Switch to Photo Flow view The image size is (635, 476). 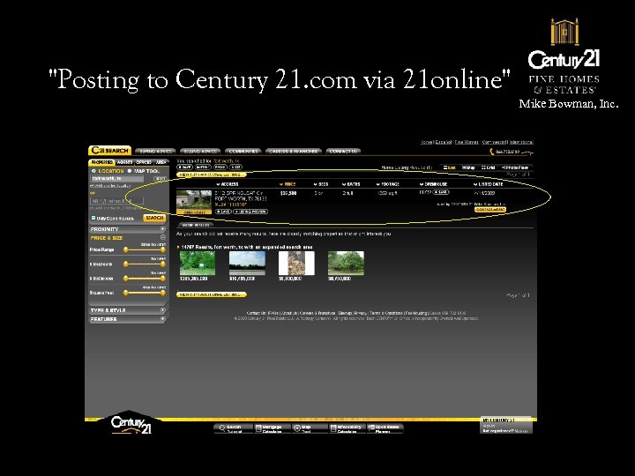pyautogui.click(x=515, y=167)
